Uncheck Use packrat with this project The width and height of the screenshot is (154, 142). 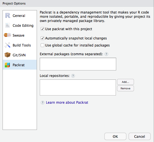(42, 29)
